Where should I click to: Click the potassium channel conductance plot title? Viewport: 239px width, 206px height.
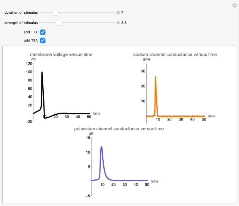(x=119, y=129)
